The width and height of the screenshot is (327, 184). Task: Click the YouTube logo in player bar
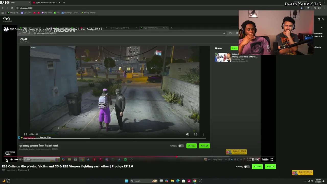[x=265, y=159]
